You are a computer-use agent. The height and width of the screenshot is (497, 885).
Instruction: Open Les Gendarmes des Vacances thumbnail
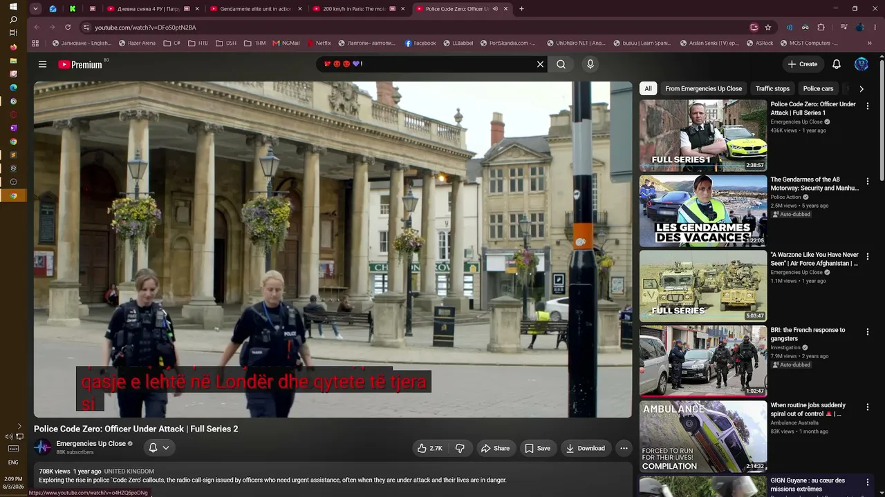coord(703,211)
